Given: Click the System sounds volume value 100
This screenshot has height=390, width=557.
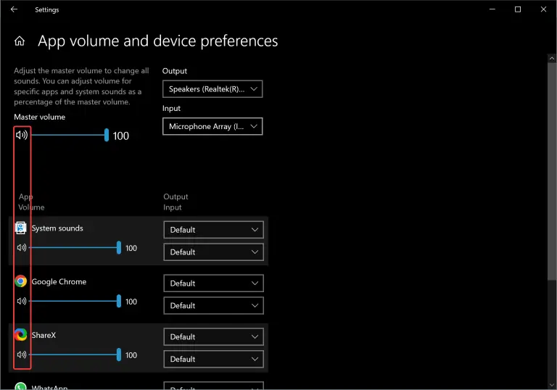Looking at the screenshot, I should (131, 248).
